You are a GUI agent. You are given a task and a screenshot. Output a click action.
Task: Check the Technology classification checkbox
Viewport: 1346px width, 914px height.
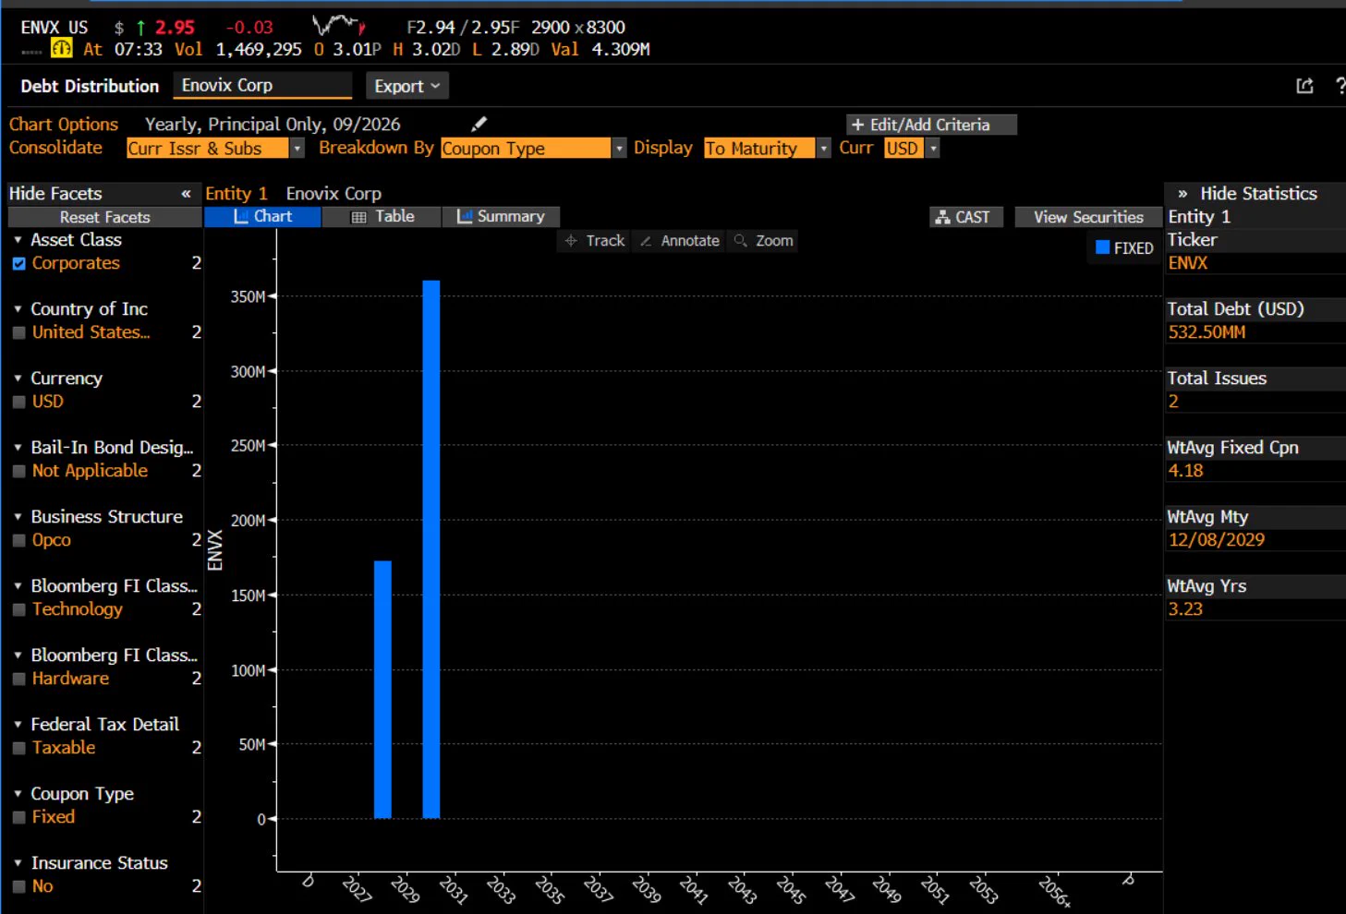coord(18,609)
